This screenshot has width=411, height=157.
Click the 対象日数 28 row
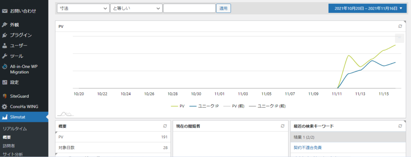point(113,147)
